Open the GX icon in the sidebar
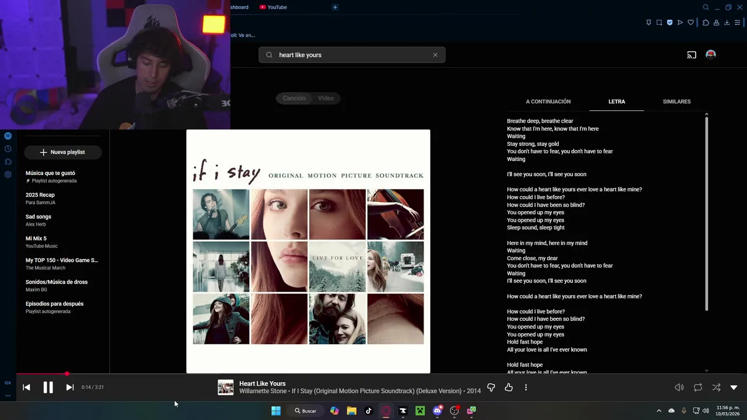The height and width of the screenshot is (420, 747). coord(8,383)
